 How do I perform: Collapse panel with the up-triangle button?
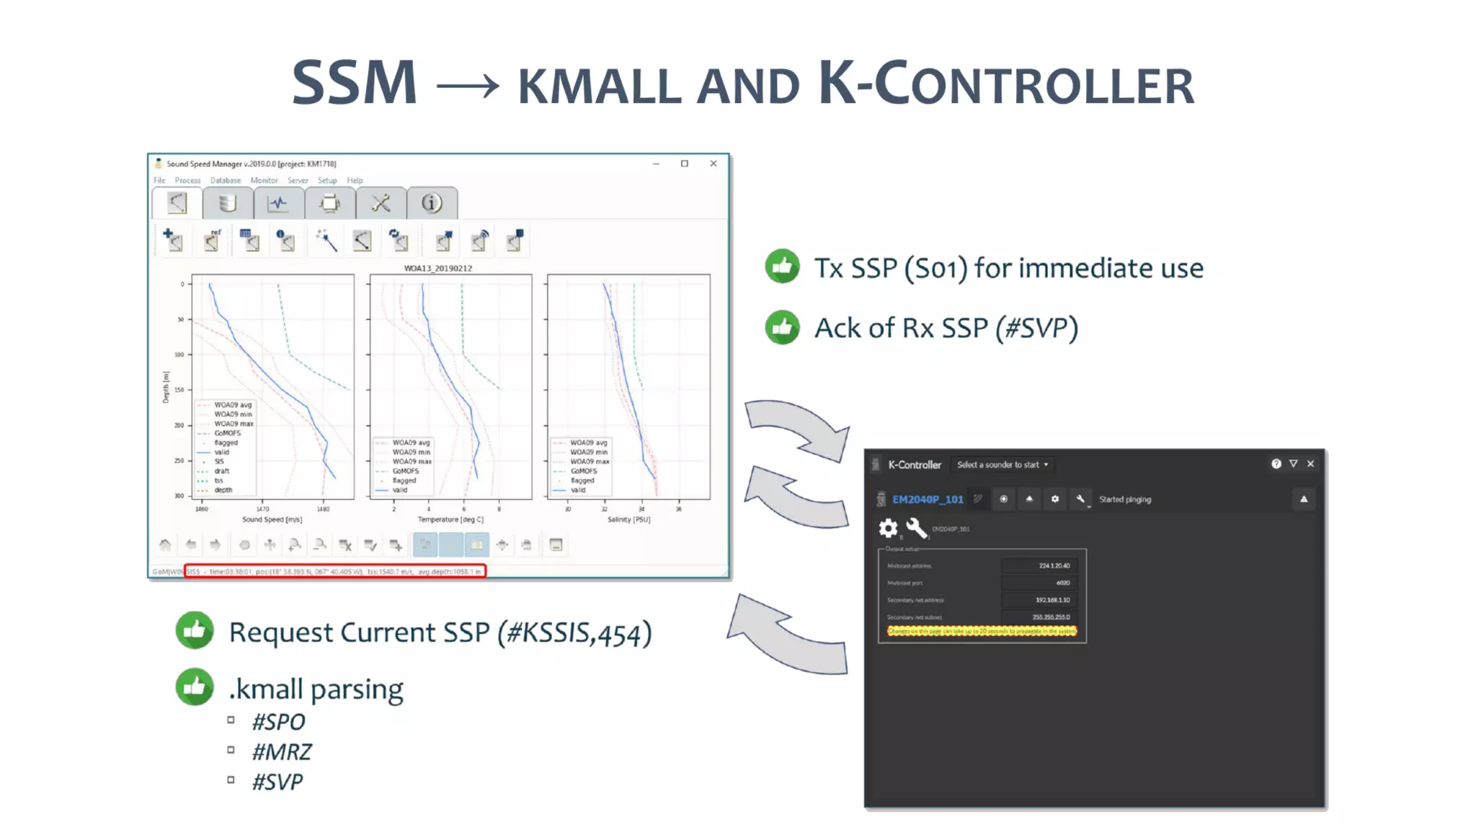[x=1303, y=498]
